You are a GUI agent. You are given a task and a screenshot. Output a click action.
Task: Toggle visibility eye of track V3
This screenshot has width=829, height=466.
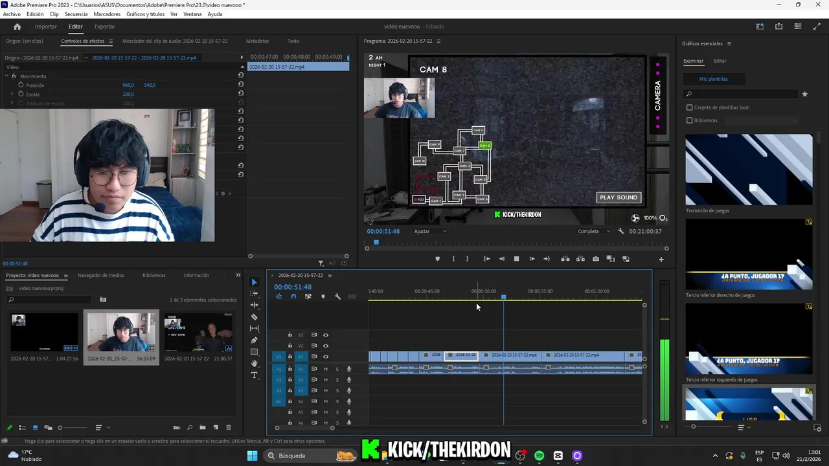point(326,335)
